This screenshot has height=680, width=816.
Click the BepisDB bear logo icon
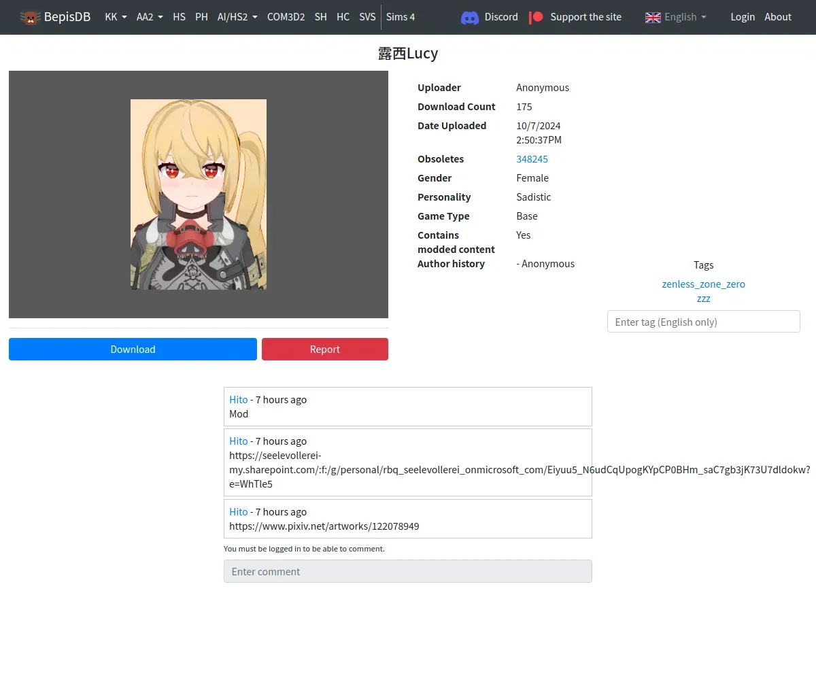coord(30,17)
